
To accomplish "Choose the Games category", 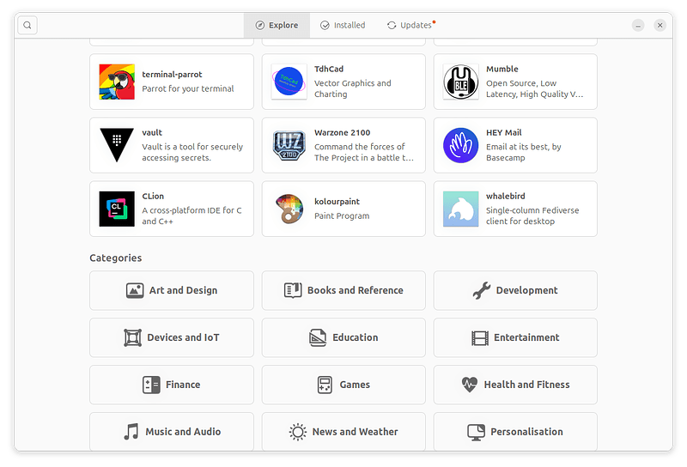I will 343,385.
